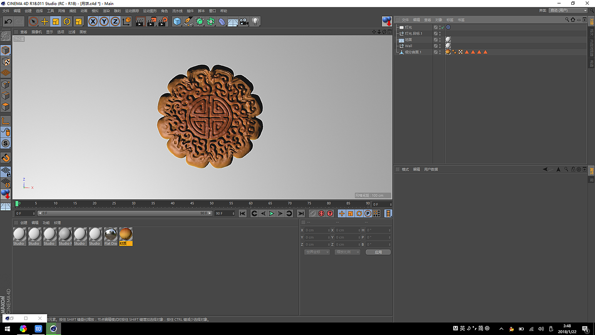Open the 世界坐标 coordinate system dropdown

(317, 252)
